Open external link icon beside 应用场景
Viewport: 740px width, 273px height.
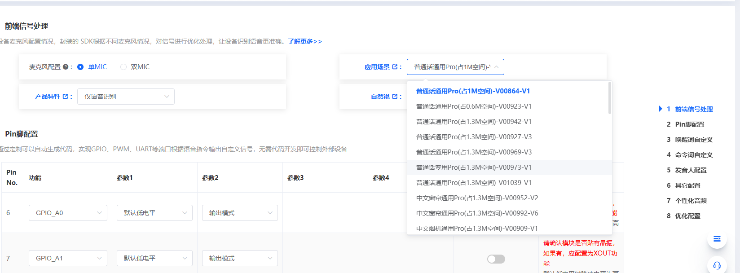pyautogui.click(x=395, y=67)
